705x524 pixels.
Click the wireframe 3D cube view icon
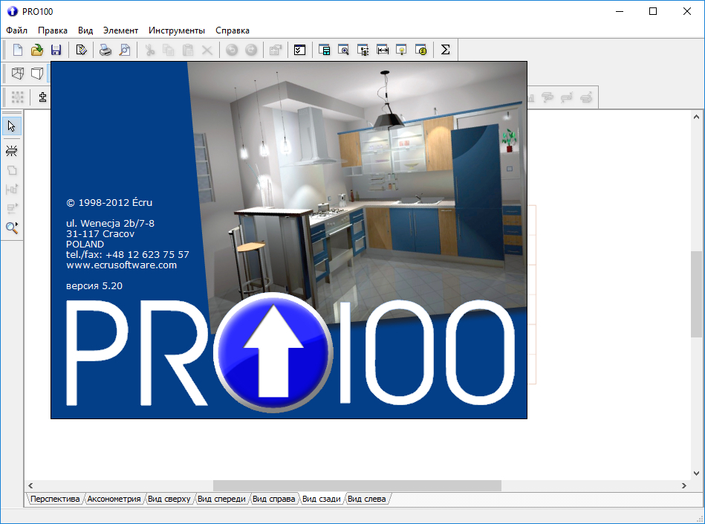point(18,73)
